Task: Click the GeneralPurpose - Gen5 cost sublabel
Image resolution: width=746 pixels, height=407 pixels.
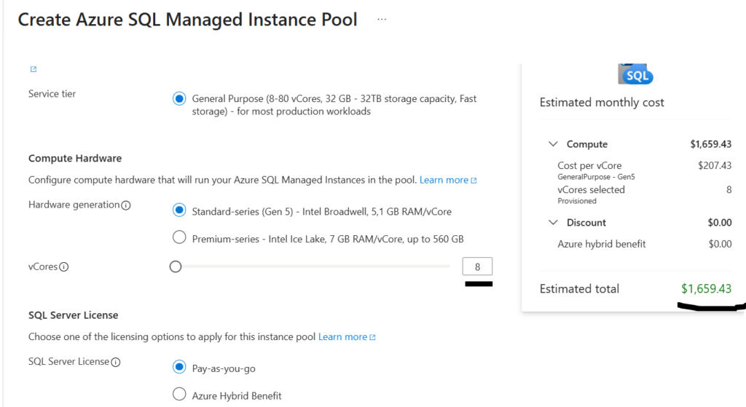Action: [x=596, y=177]
